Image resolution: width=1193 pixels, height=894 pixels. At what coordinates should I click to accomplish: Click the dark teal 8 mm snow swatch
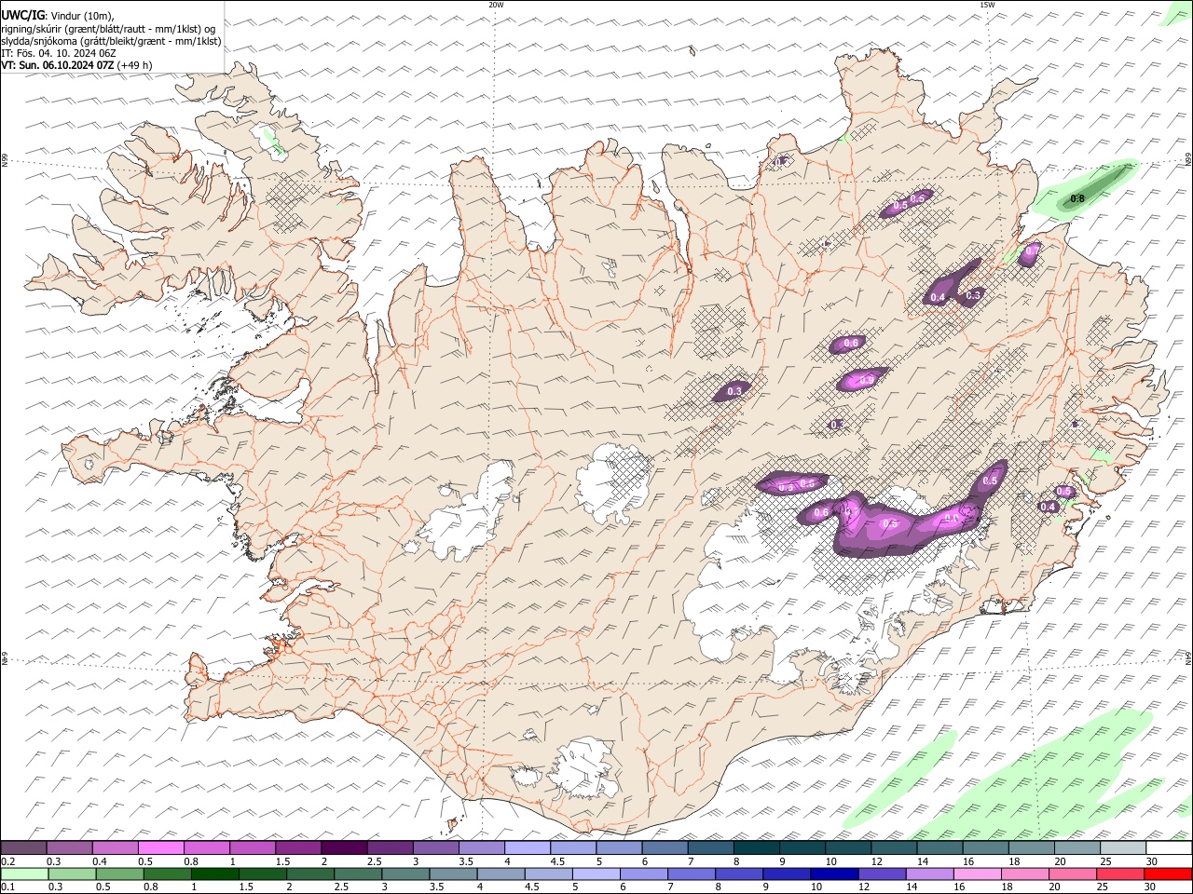point(757,847)
